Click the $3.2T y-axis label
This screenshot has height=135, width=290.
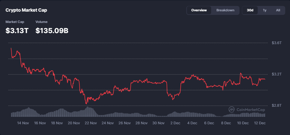(277, 74)
